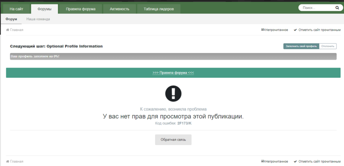Image resolution: width=344 pixels, height=166 pixels.
Task: Click the bottom mark-site-read checkmark icon
Action: (x=295, y=162)
